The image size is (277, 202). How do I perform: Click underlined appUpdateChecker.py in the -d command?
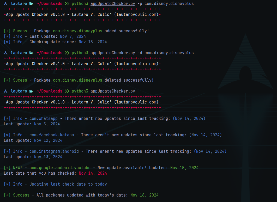click(113, 53)
